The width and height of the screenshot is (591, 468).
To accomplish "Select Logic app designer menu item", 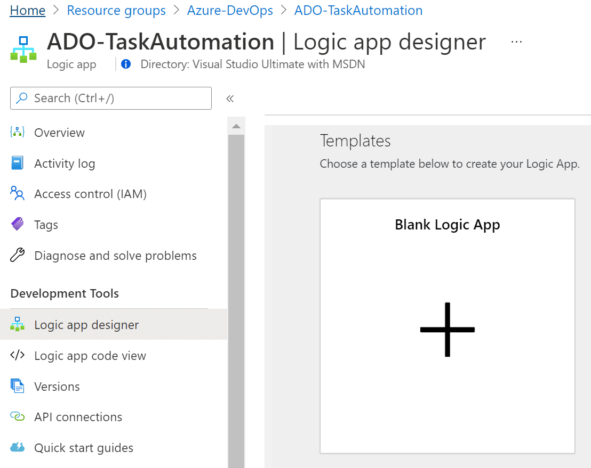I will point(113,324).
